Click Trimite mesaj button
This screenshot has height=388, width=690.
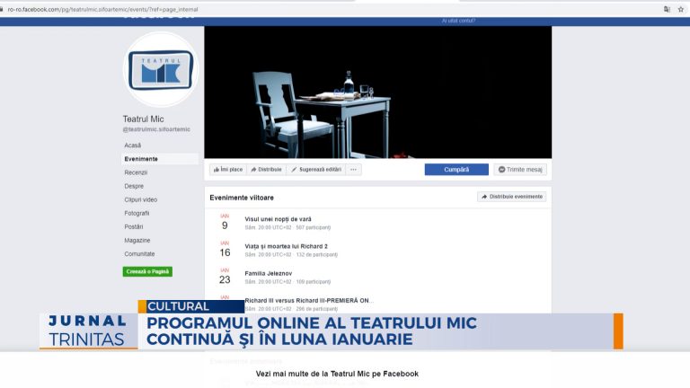[x=520, y=170]
